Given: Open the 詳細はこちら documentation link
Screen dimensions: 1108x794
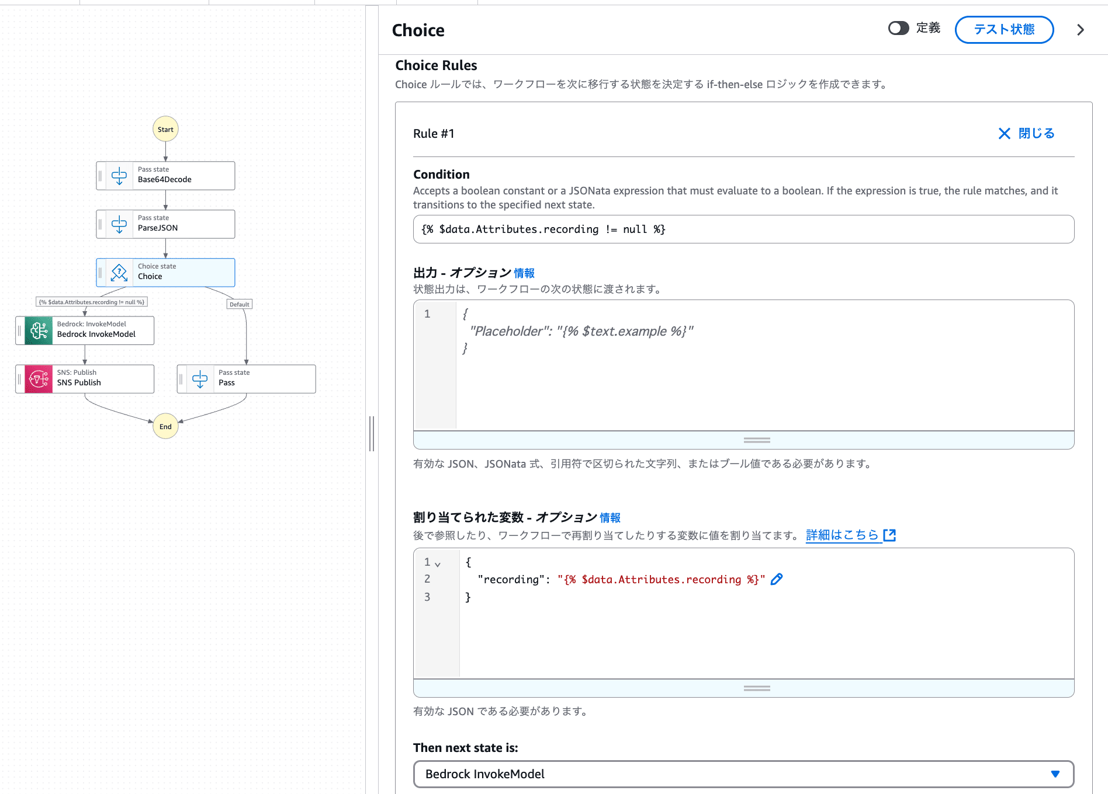Looking at the screenshot, I should point(842,535).
